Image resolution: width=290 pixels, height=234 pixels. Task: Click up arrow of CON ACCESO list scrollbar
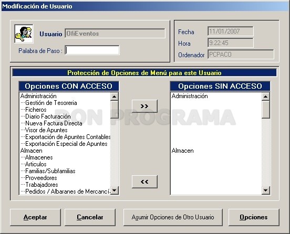115,96
